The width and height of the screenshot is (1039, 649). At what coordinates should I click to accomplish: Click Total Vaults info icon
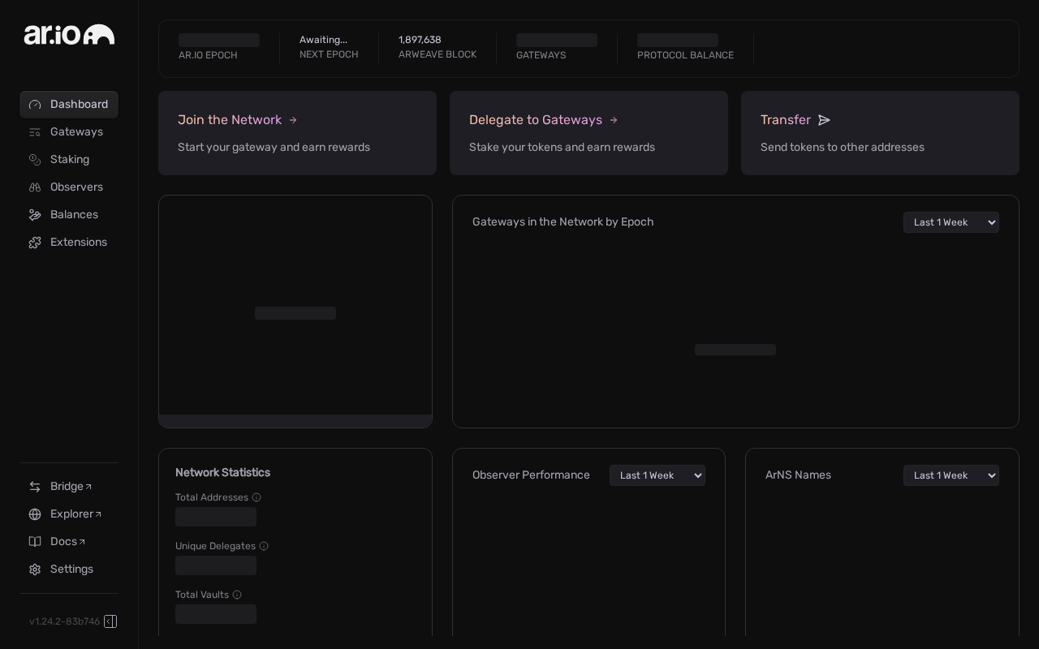pyautogui.click(x=237, y=595)
